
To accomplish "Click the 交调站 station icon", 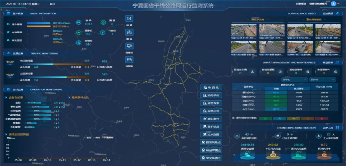I will (78, 43).
